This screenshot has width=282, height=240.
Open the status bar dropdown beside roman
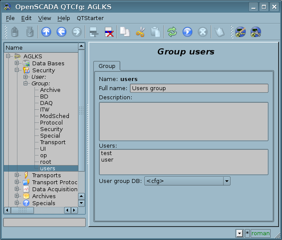tap(240, 233)
